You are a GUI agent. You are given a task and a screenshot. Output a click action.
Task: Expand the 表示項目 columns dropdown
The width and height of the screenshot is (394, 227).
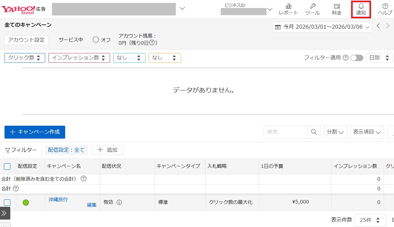[367, 132]
